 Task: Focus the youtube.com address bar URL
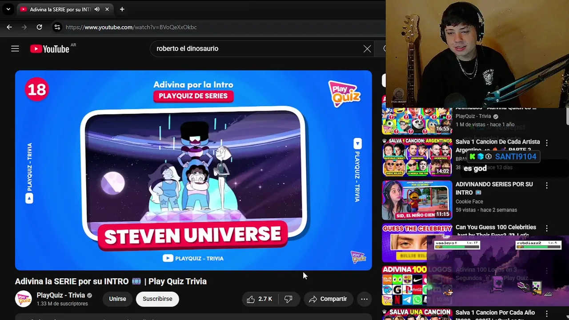[x=131, y=27]
